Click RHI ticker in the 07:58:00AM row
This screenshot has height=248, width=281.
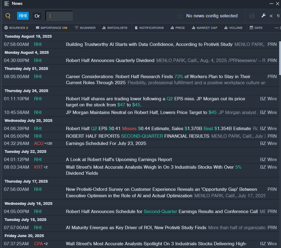pos(38,44)
